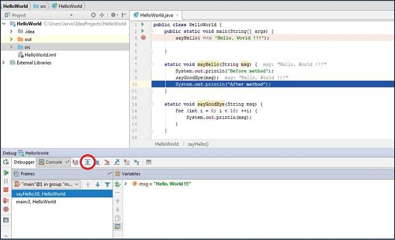395x240 pixels.
Task: Toggle the breakpoint on line 3
Action: point(144,37)
